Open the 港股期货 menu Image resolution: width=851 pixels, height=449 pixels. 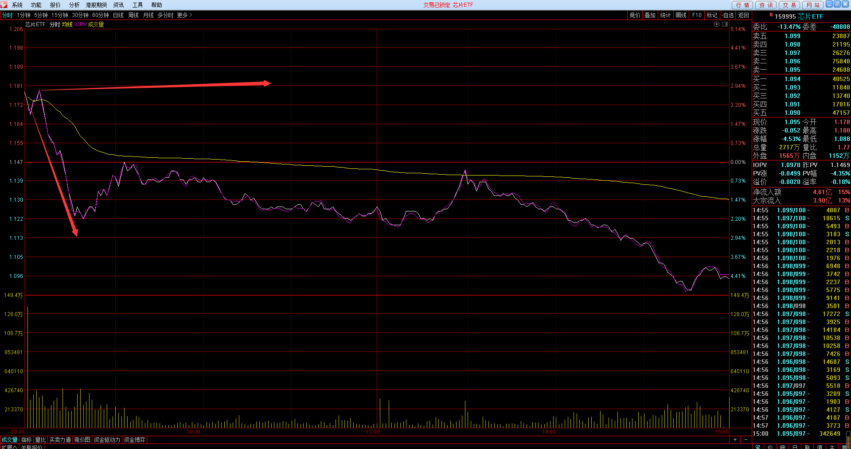pyautogui.click(x=96, y=5)
